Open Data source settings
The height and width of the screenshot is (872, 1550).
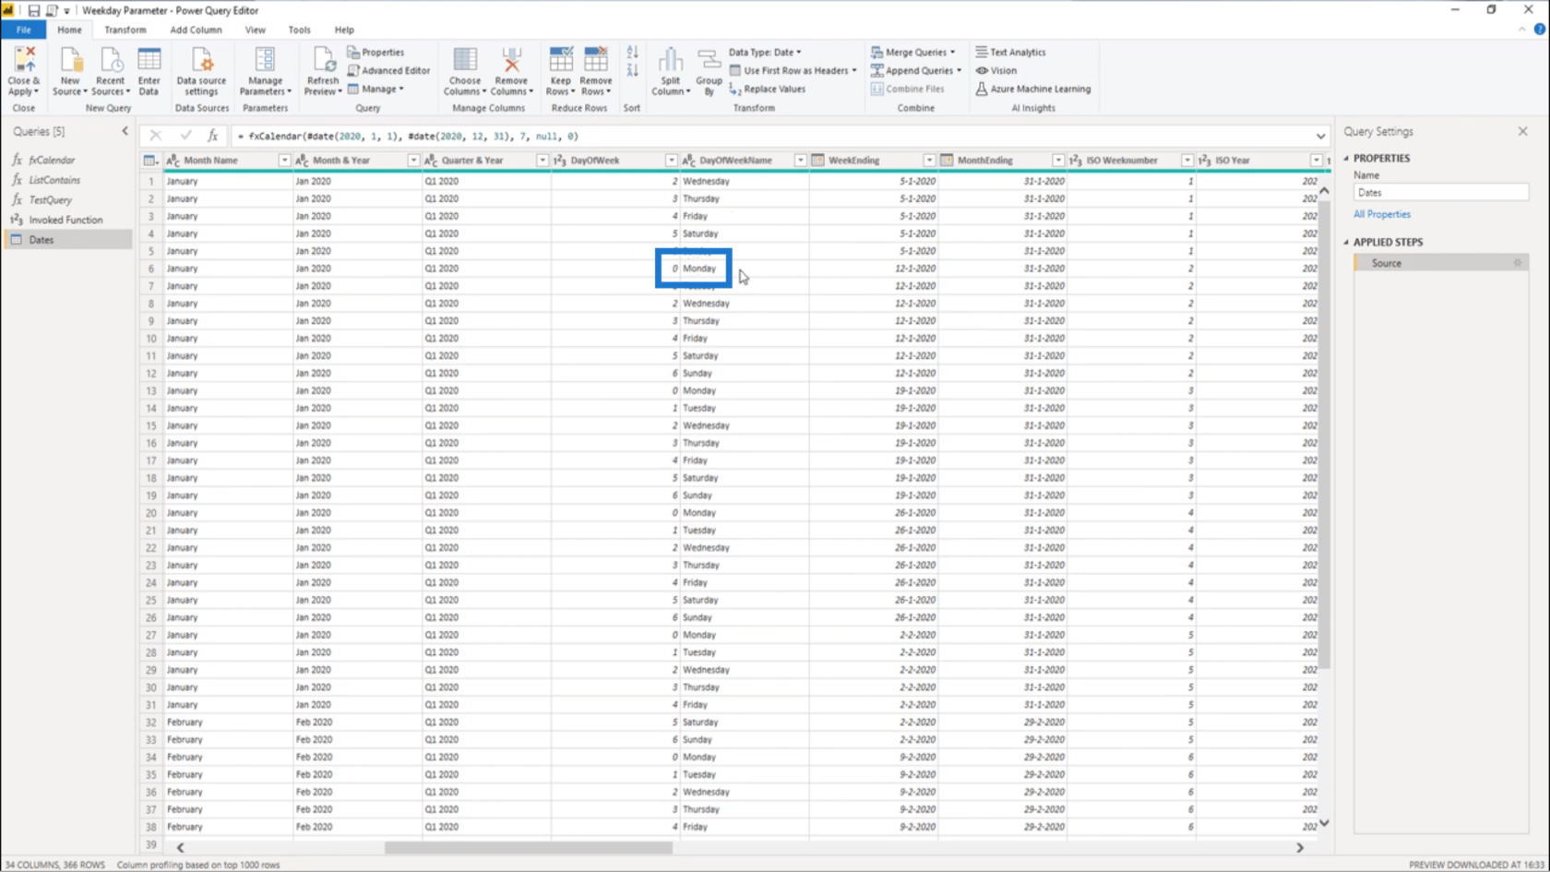201,71
